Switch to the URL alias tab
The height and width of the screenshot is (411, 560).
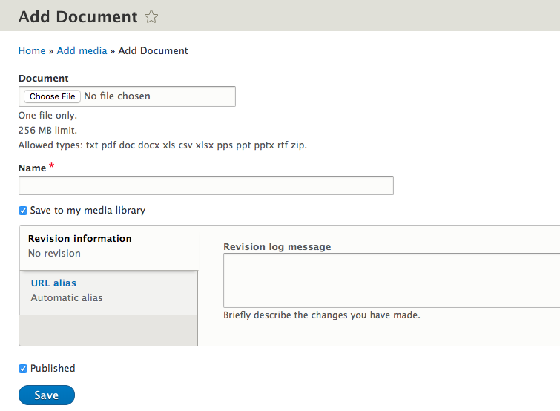(53, 283)
